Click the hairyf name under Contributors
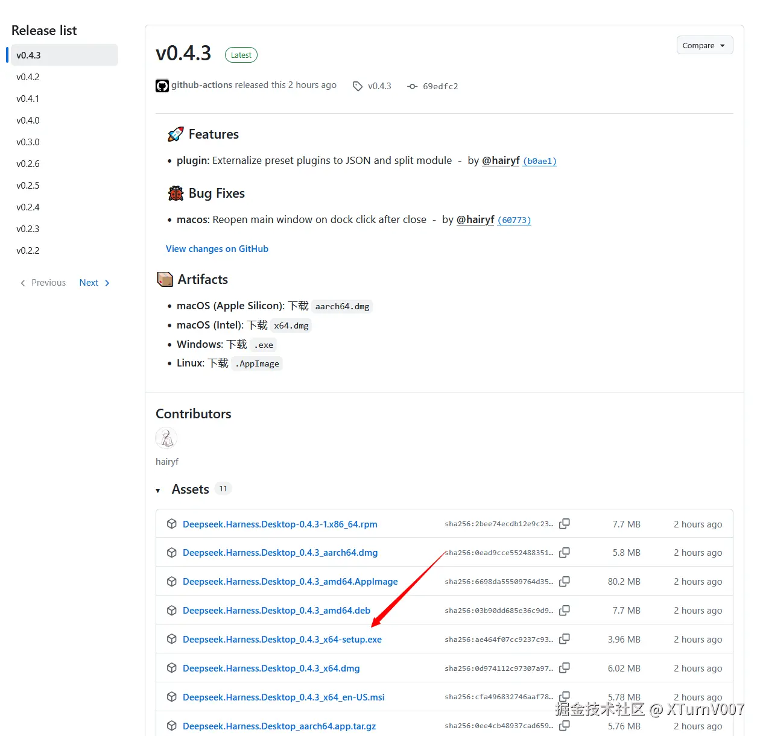763x736 pixels. [x=167, y=462]
